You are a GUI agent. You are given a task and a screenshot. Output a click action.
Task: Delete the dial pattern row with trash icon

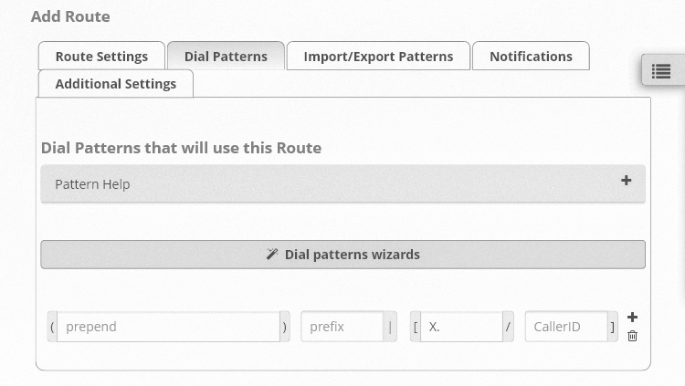632,336
